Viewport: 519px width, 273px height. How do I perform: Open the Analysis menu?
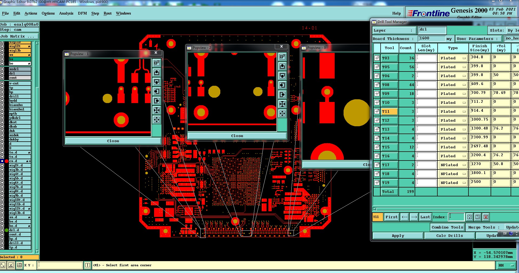[x=66, y=13]
